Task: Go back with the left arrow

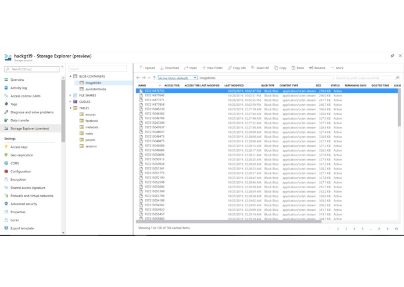Action: 138,78
